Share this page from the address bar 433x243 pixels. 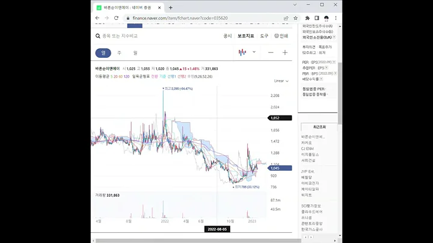286,18
